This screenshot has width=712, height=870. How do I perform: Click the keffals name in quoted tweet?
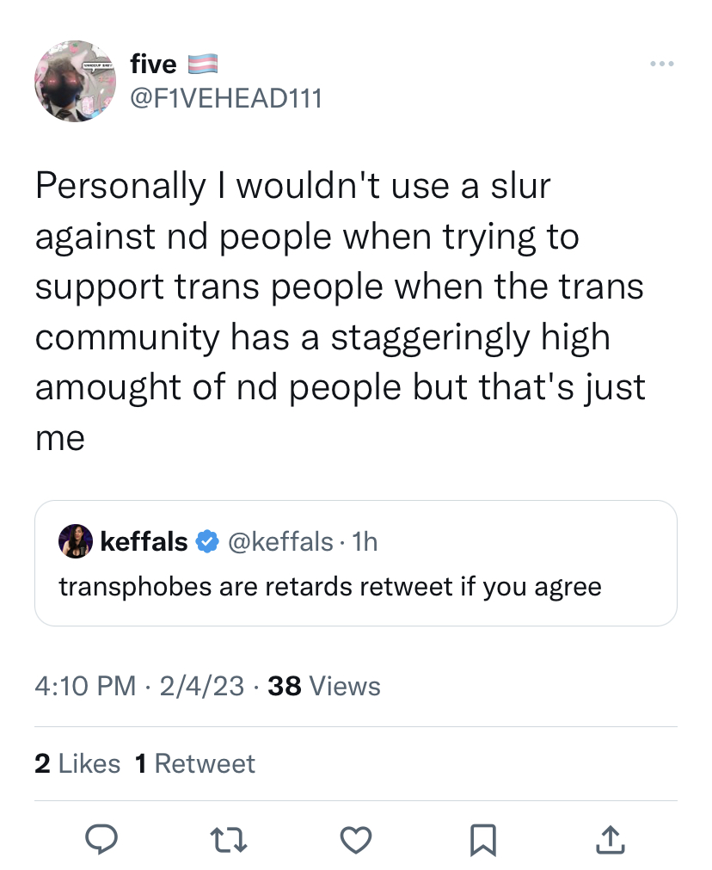(144, 541)
